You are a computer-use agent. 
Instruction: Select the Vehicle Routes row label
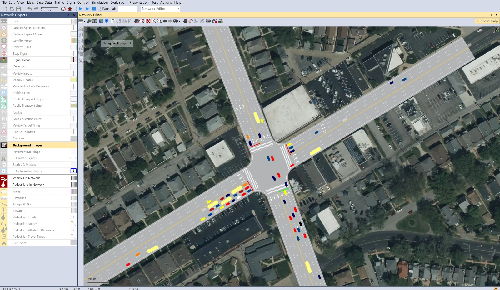[22, 80]
